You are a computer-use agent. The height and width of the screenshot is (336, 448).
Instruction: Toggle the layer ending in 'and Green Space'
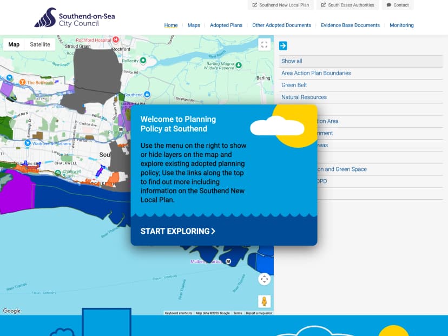coord(380,169)
